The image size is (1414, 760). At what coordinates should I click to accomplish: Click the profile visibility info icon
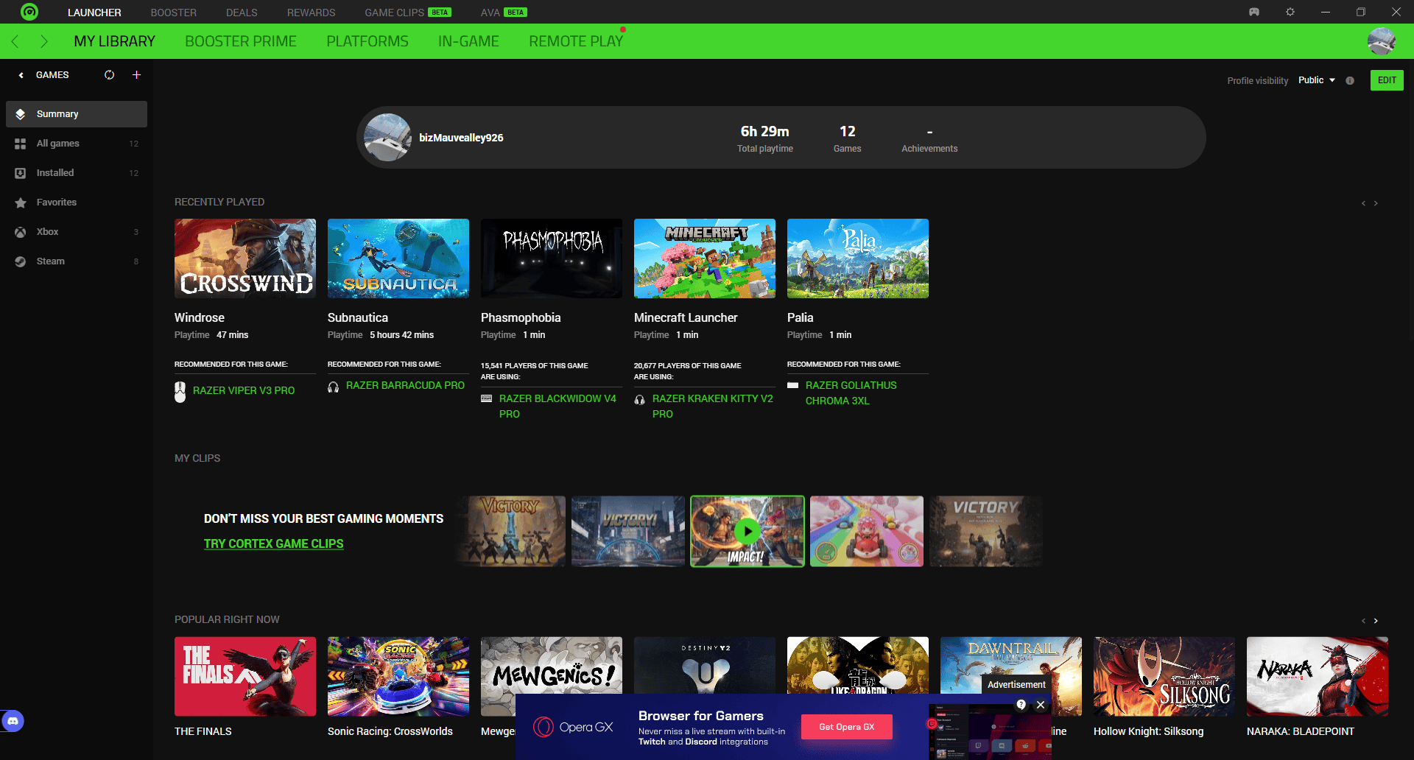pos(1350,81)
